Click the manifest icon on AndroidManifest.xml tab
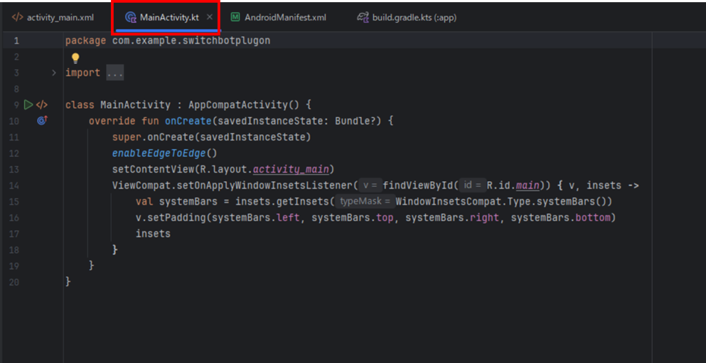Screen dimensions: 706x363 point(236,17)
